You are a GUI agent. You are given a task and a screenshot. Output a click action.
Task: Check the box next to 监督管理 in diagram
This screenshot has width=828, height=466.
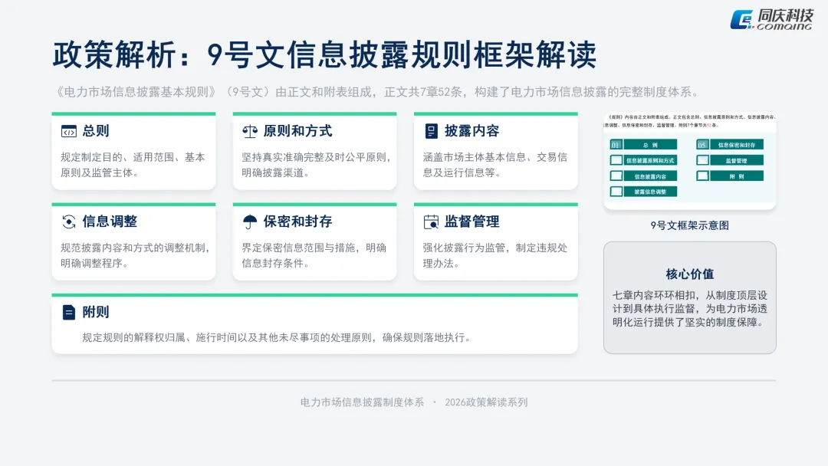point(703,160)
